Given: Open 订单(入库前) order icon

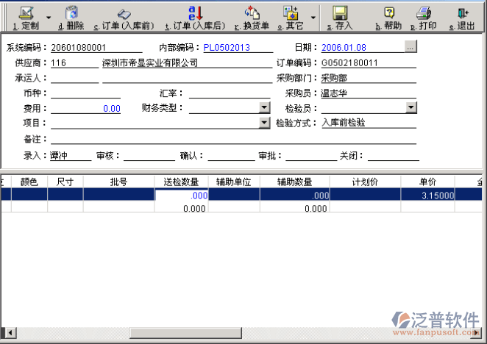Looking at the screenshot, I should (124, 13).
